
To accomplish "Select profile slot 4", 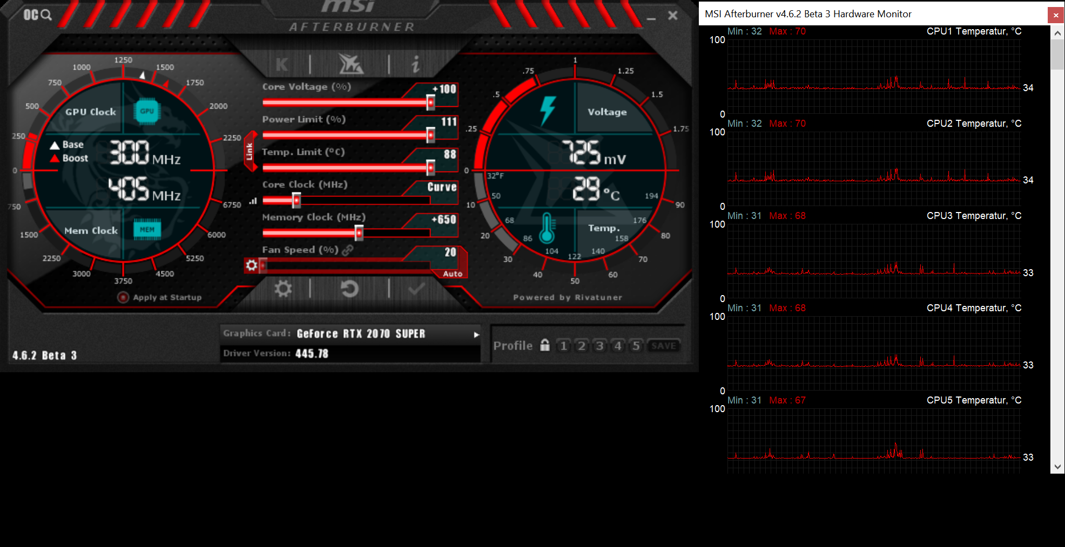I will pos(618,345).
